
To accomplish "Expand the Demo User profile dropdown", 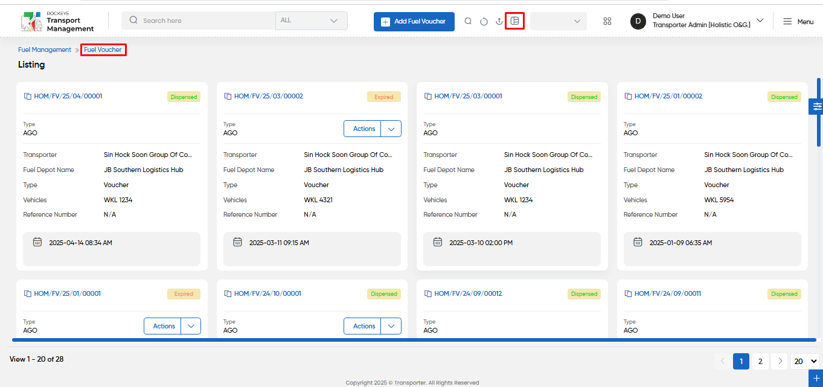I will pyautogui.click(x=760, y=21).
